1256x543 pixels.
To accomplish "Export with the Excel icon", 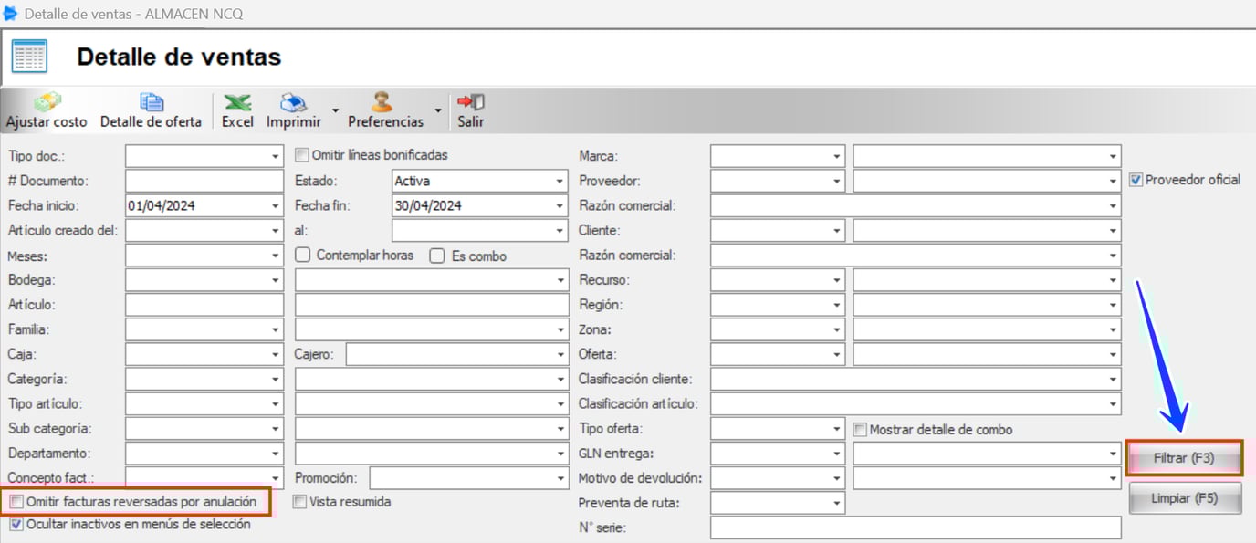I will coord(237,102).
